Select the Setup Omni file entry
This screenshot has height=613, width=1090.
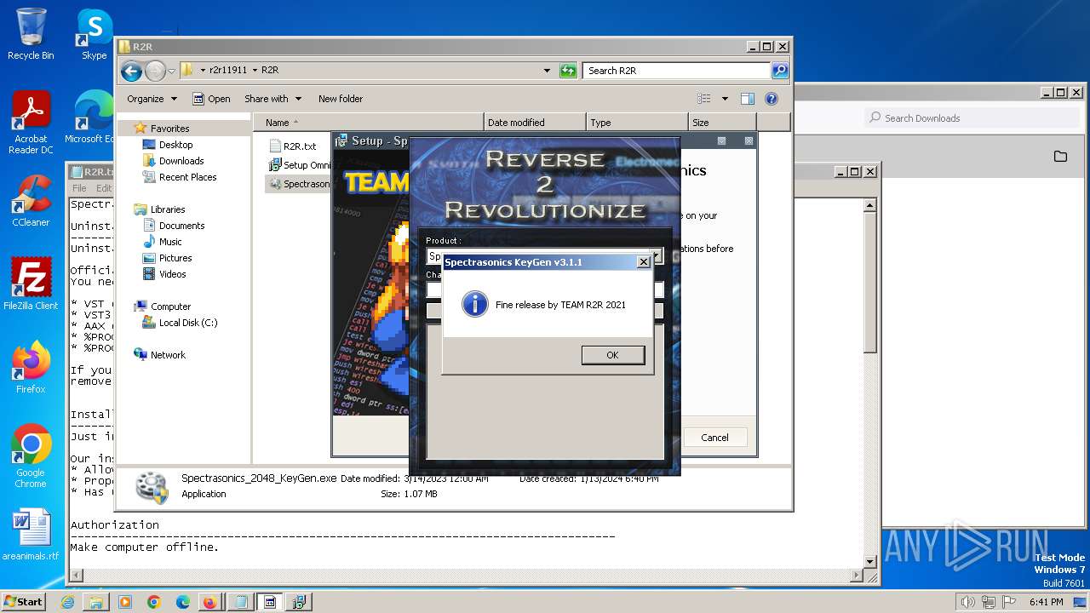[299, 165]
